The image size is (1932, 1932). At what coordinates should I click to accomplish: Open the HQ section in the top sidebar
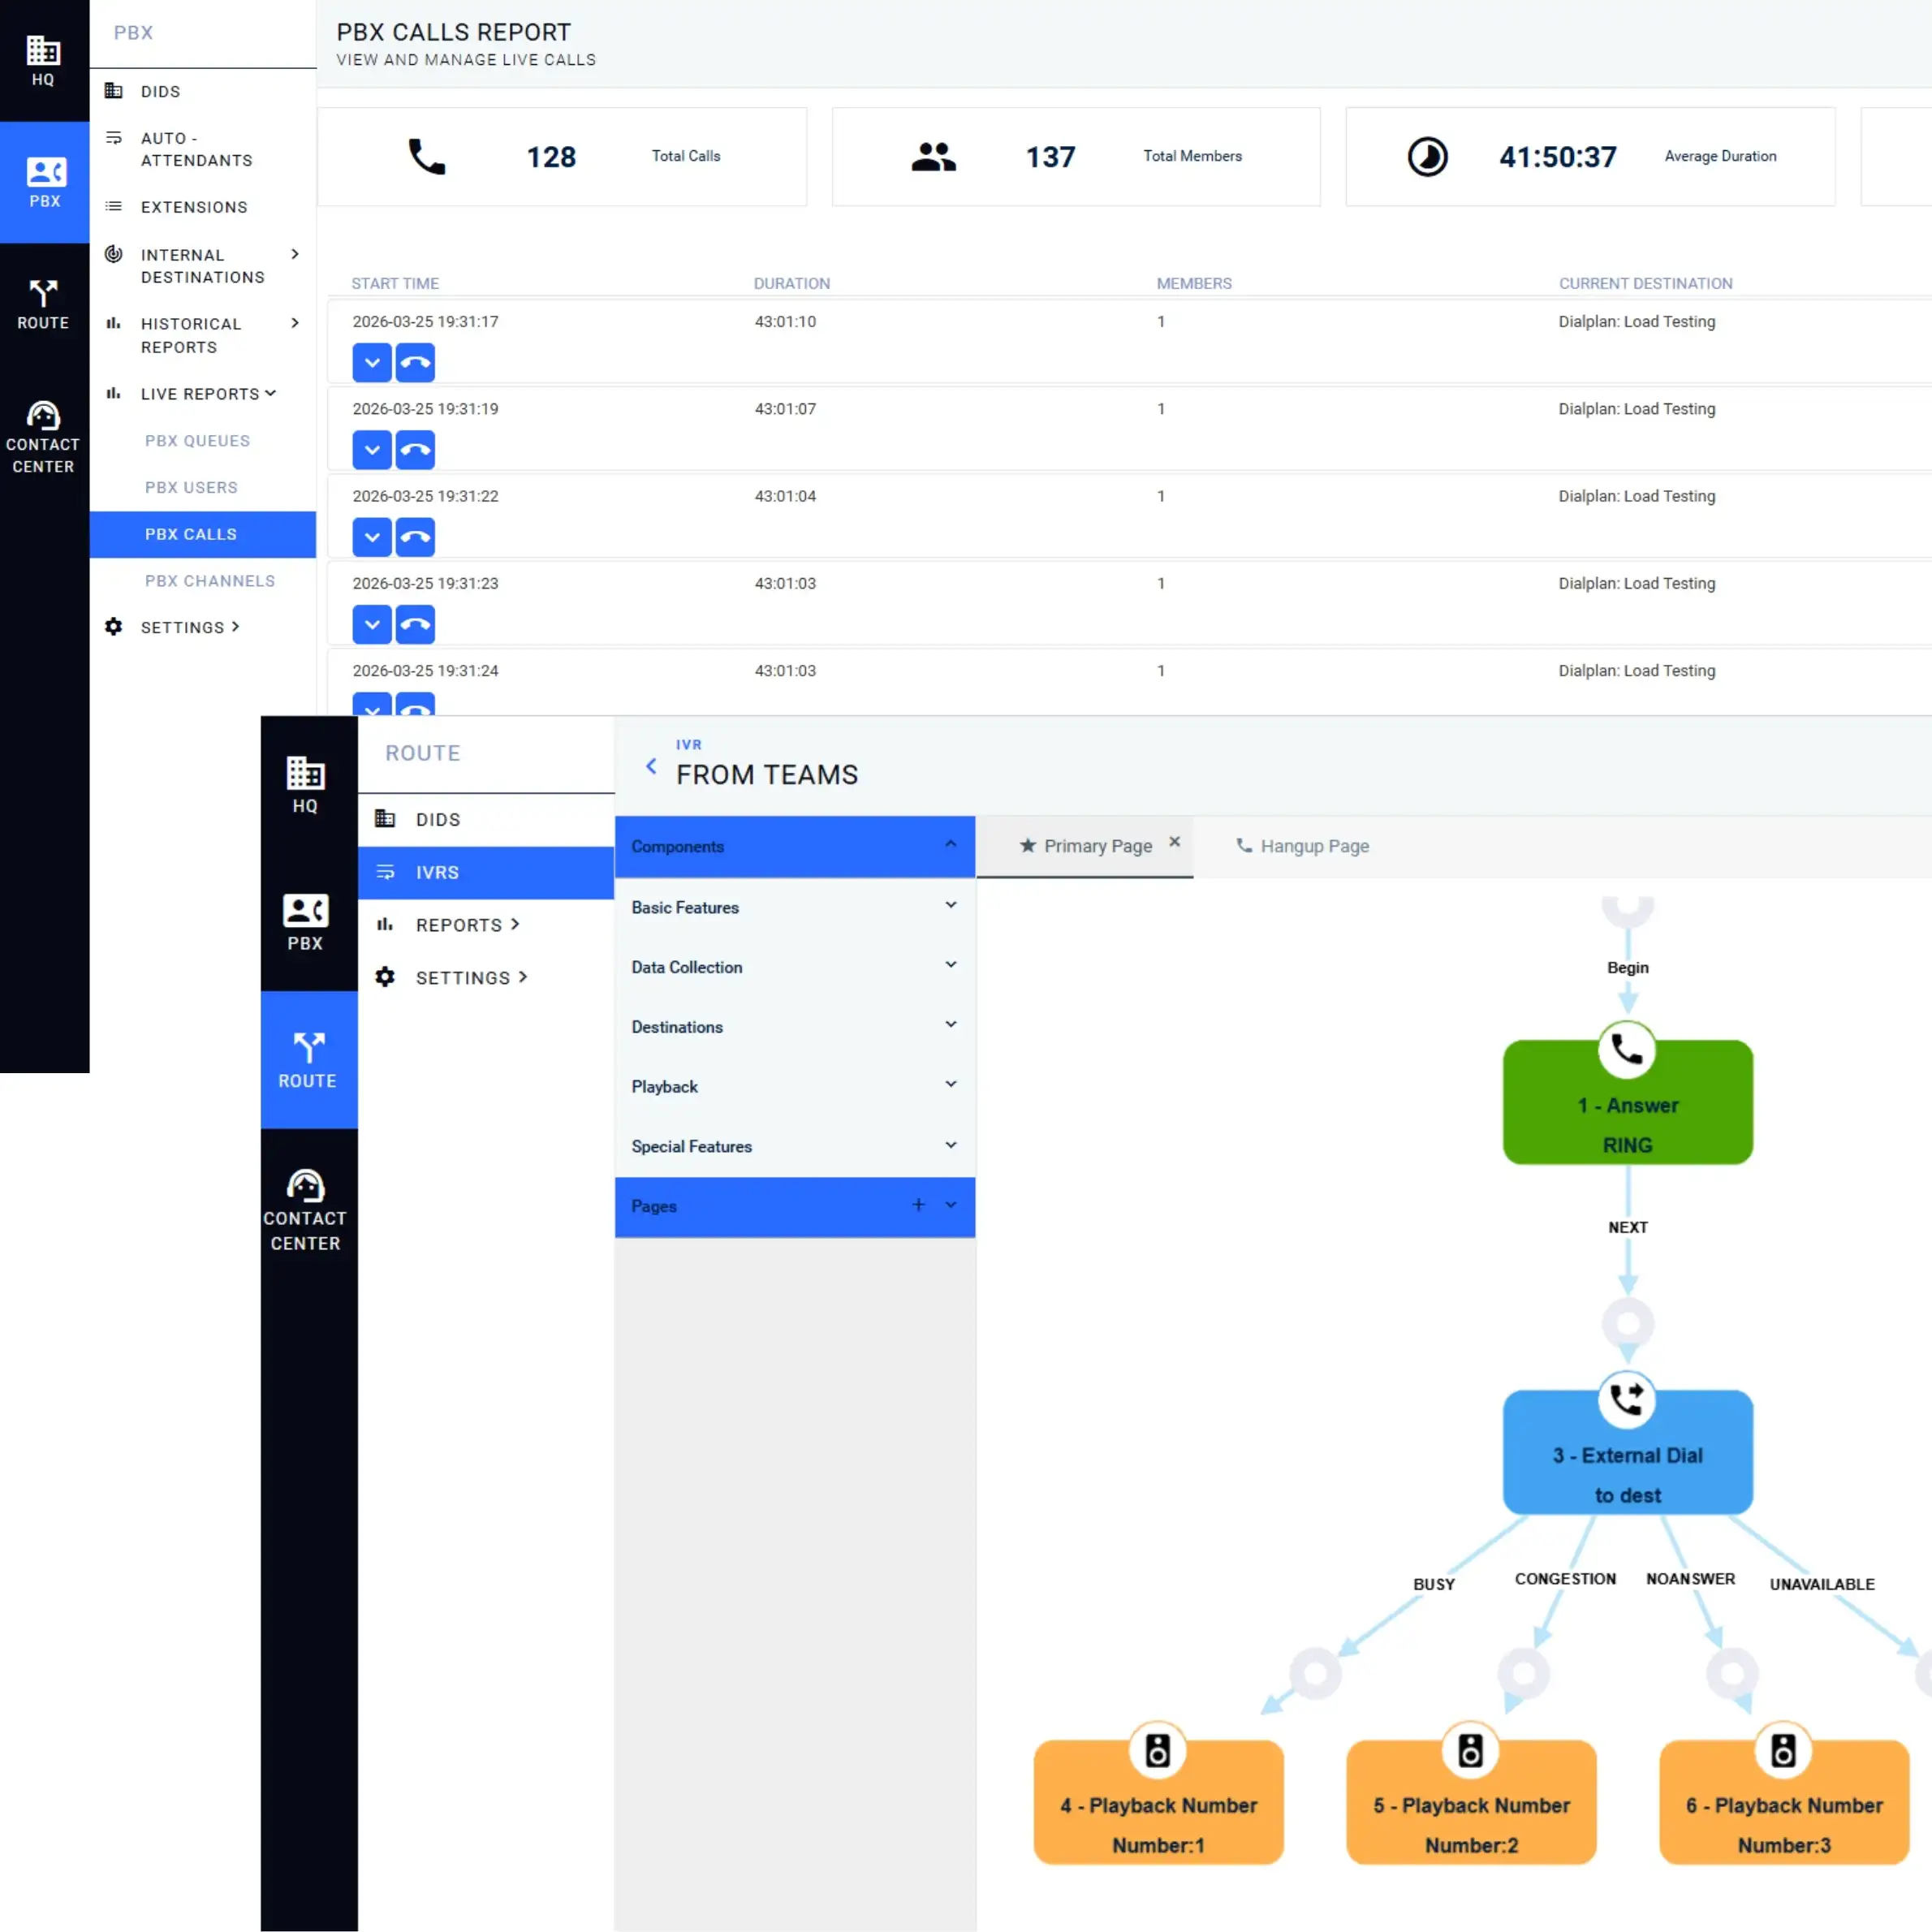point(43,61)
